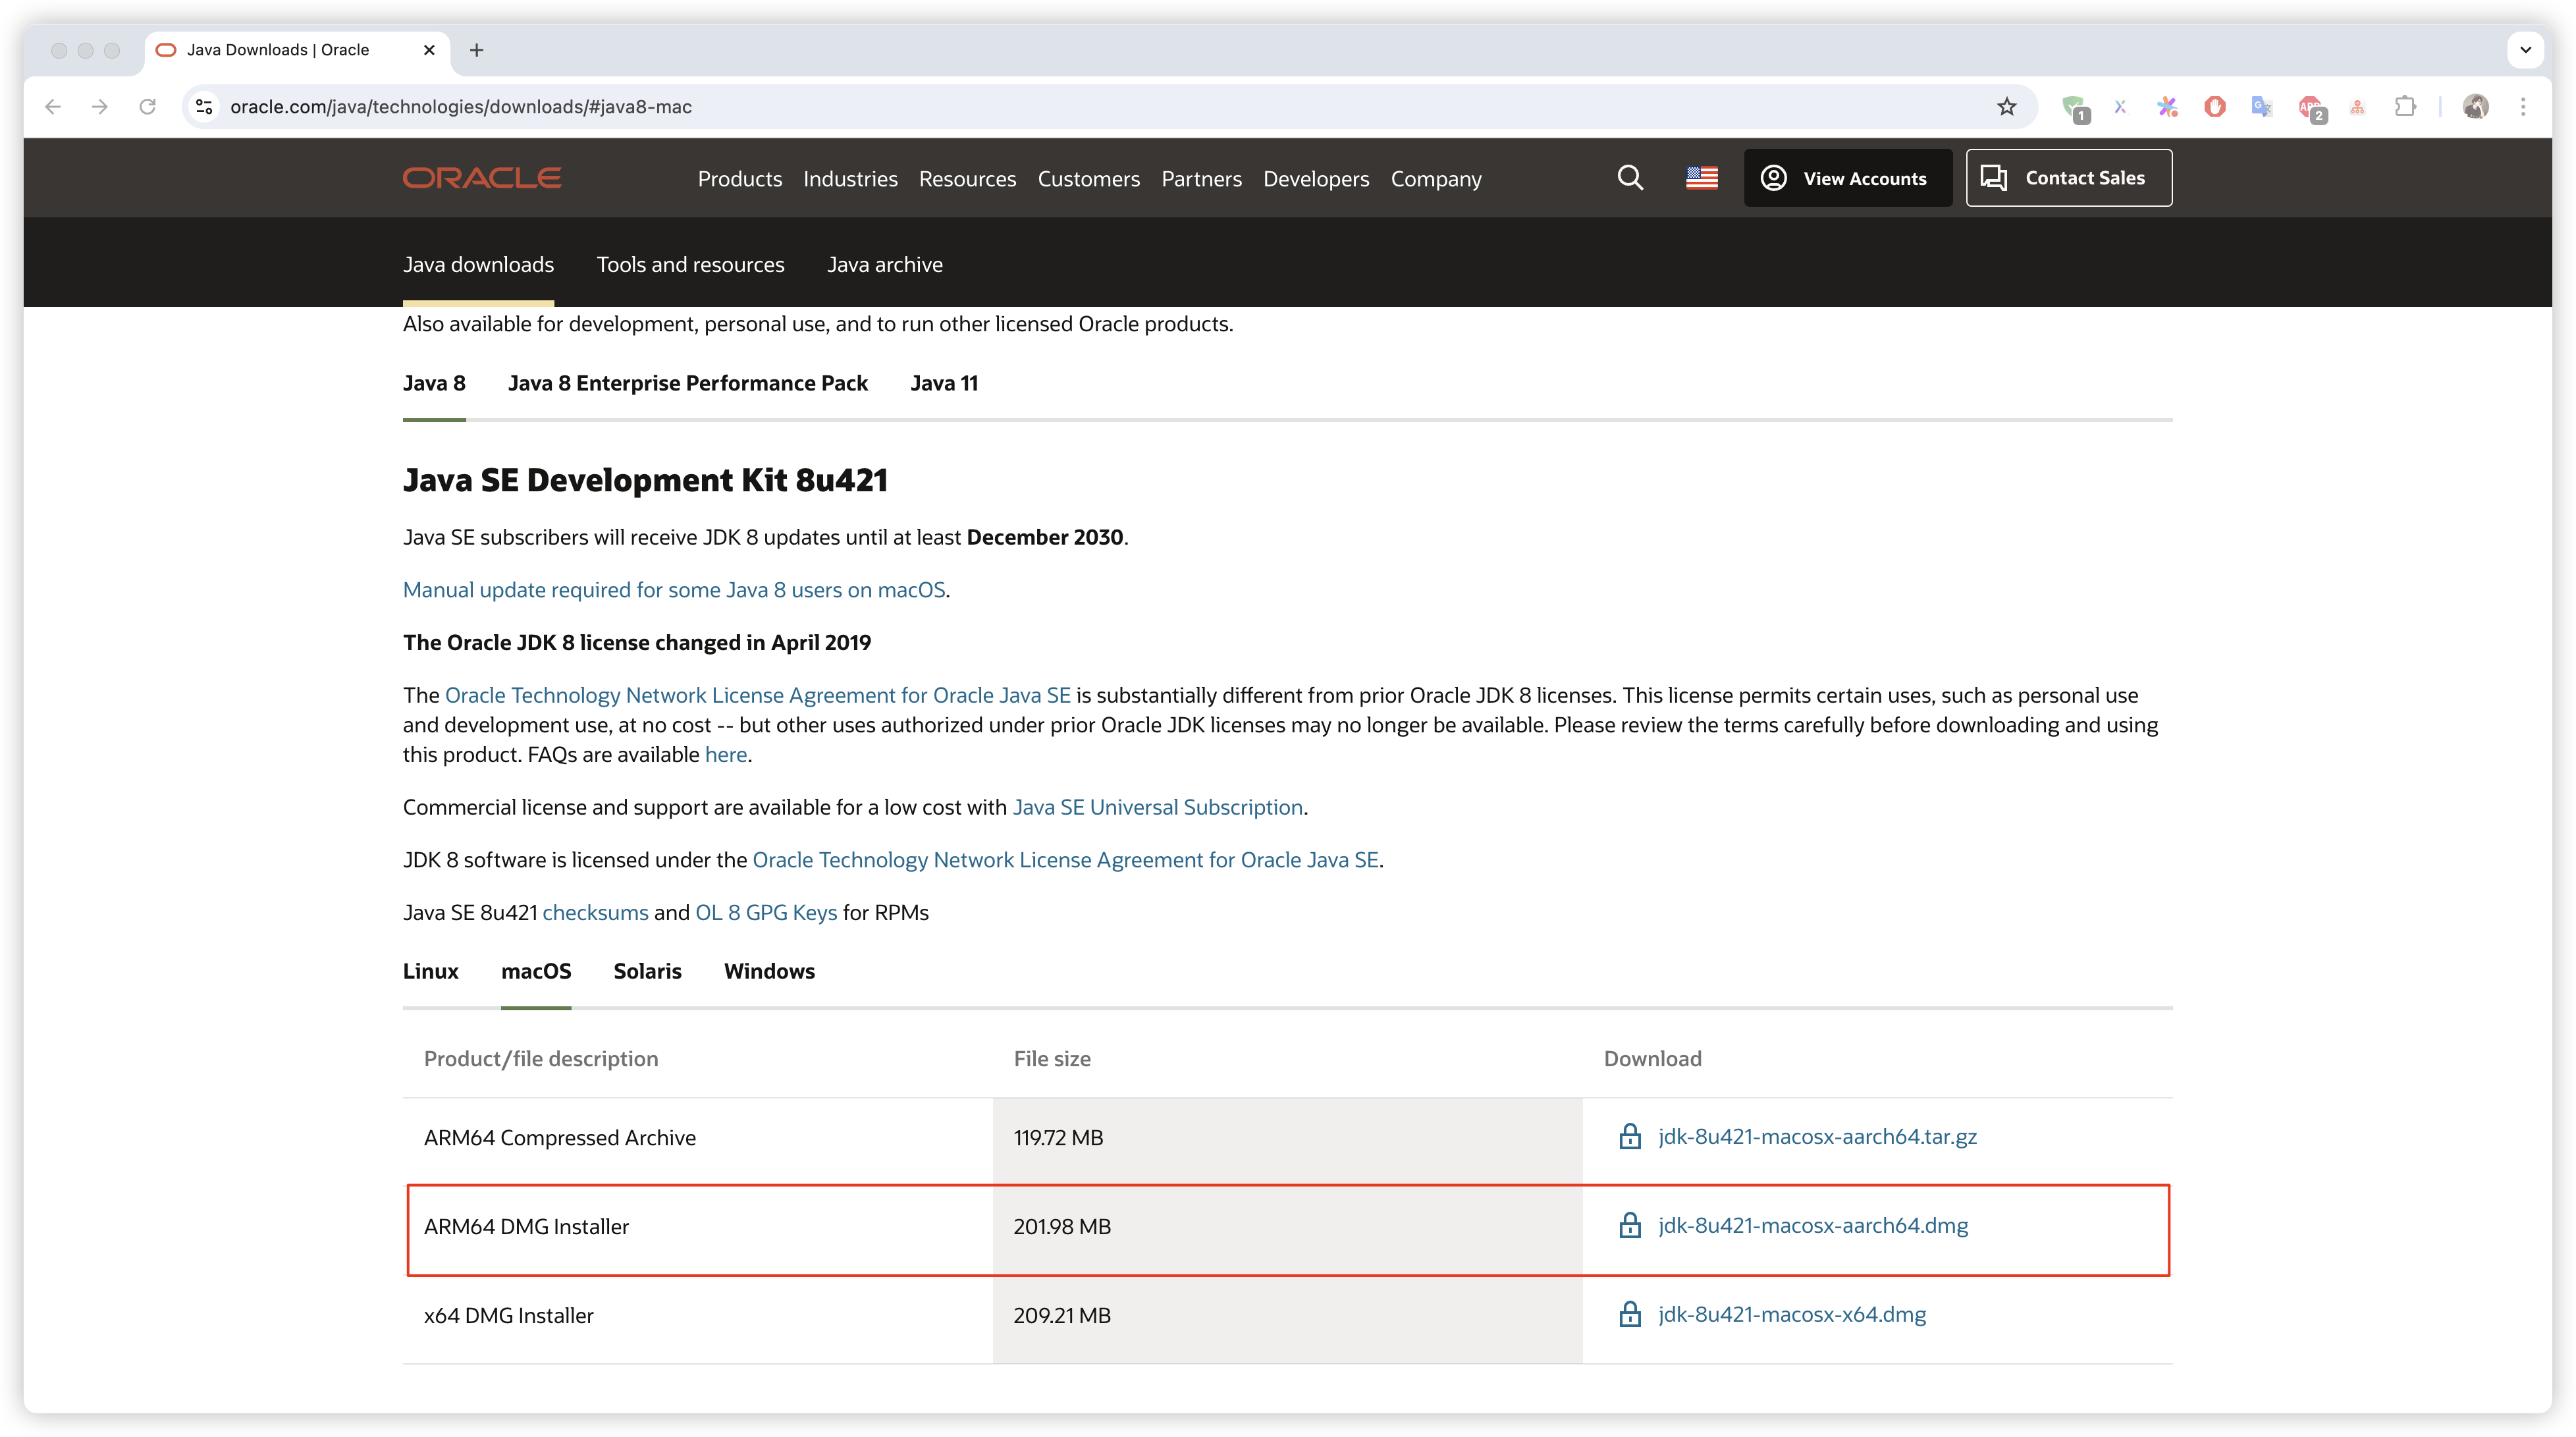Click the View Accounts button
2576x1437 pixels.
click(x=1847, y=178)
